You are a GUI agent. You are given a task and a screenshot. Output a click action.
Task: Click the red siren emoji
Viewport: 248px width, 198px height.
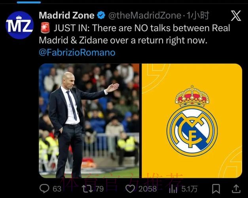tap(45, 28)
